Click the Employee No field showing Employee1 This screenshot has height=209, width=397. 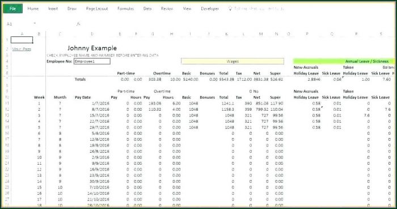click(x=92, y=61)
